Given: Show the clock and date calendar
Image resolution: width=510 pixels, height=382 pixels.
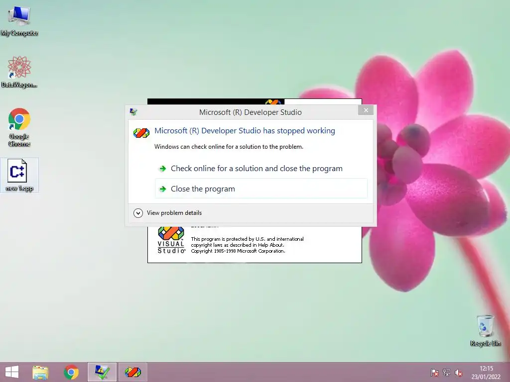Looking at the screenshot, I should pyautogui.click(x=486, y=373).
